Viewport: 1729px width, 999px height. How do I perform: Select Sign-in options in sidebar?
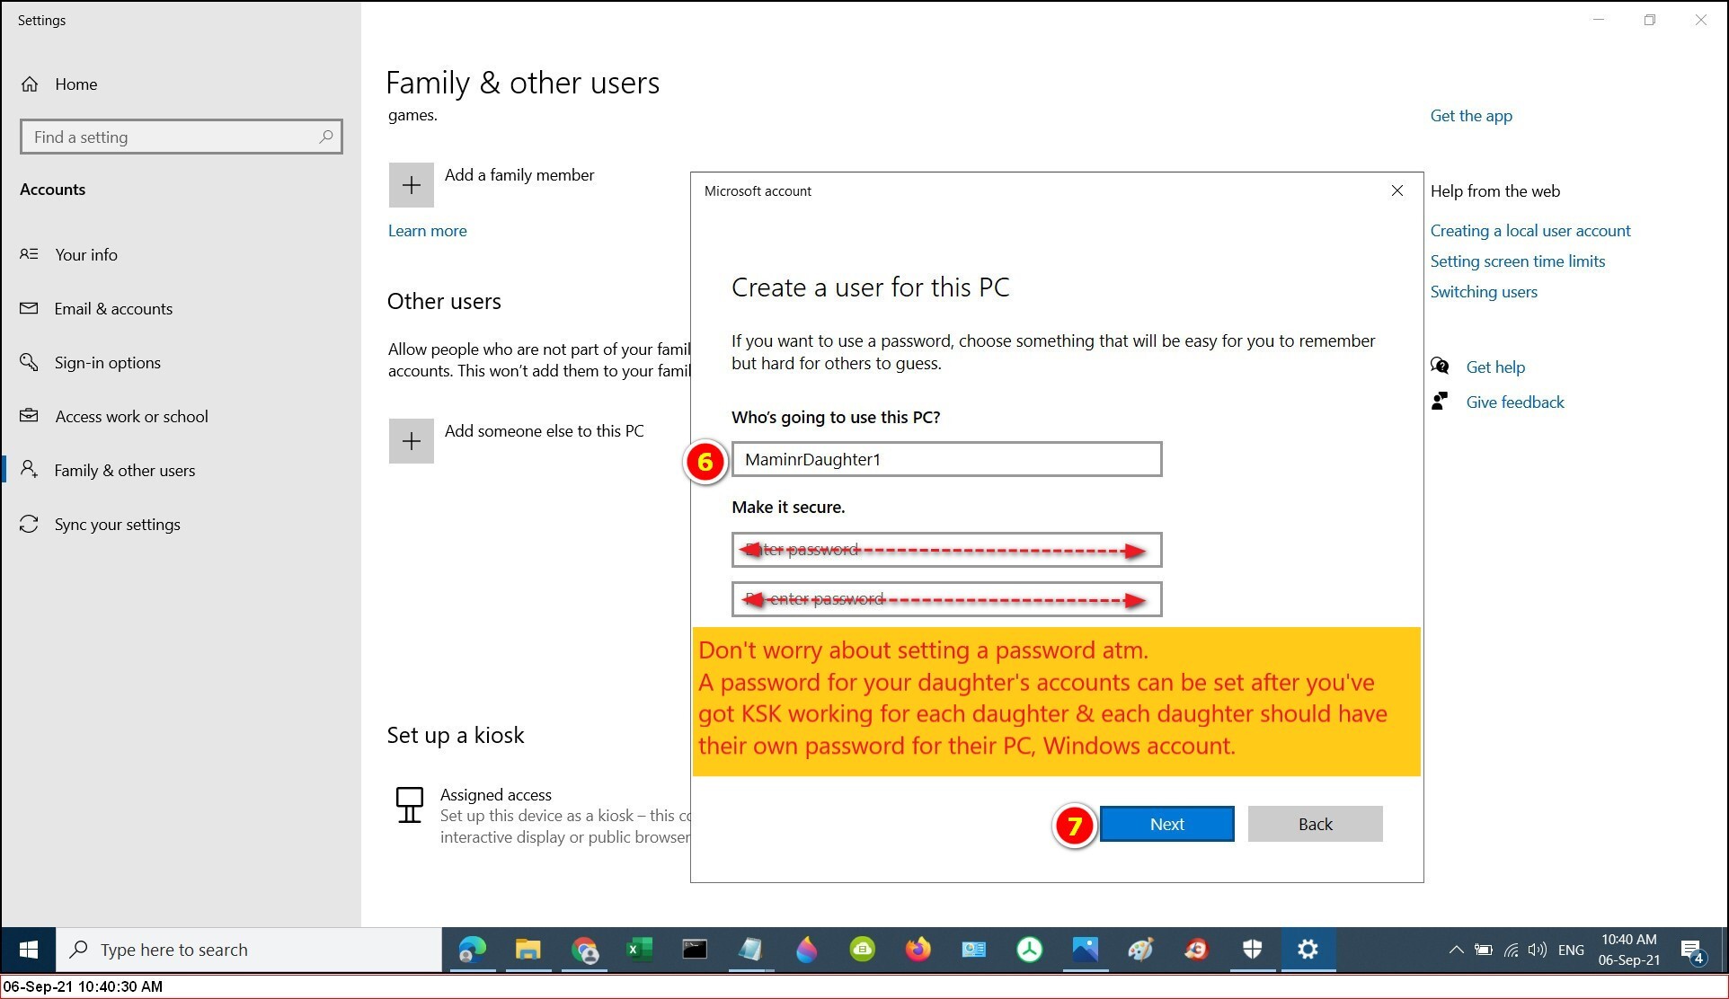pos(107,363)
